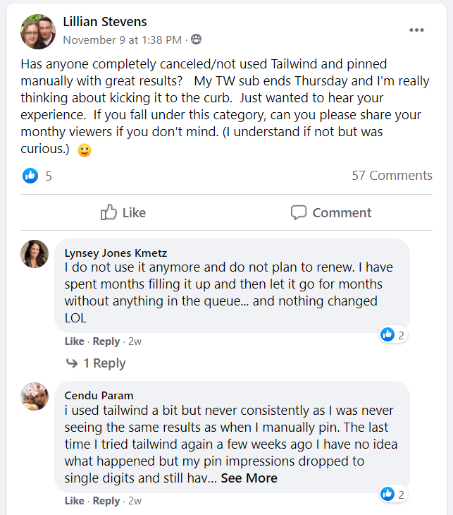The height and width of the screenshot is (515, 453).
Task: Open the 57 Comments list
Action: (392, 176)
